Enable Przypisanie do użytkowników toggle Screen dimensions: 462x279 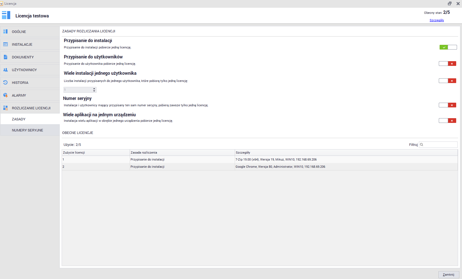[x=447, y=64]
